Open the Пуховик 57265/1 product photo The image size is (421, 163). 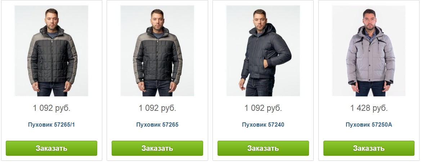click(51, 51)
